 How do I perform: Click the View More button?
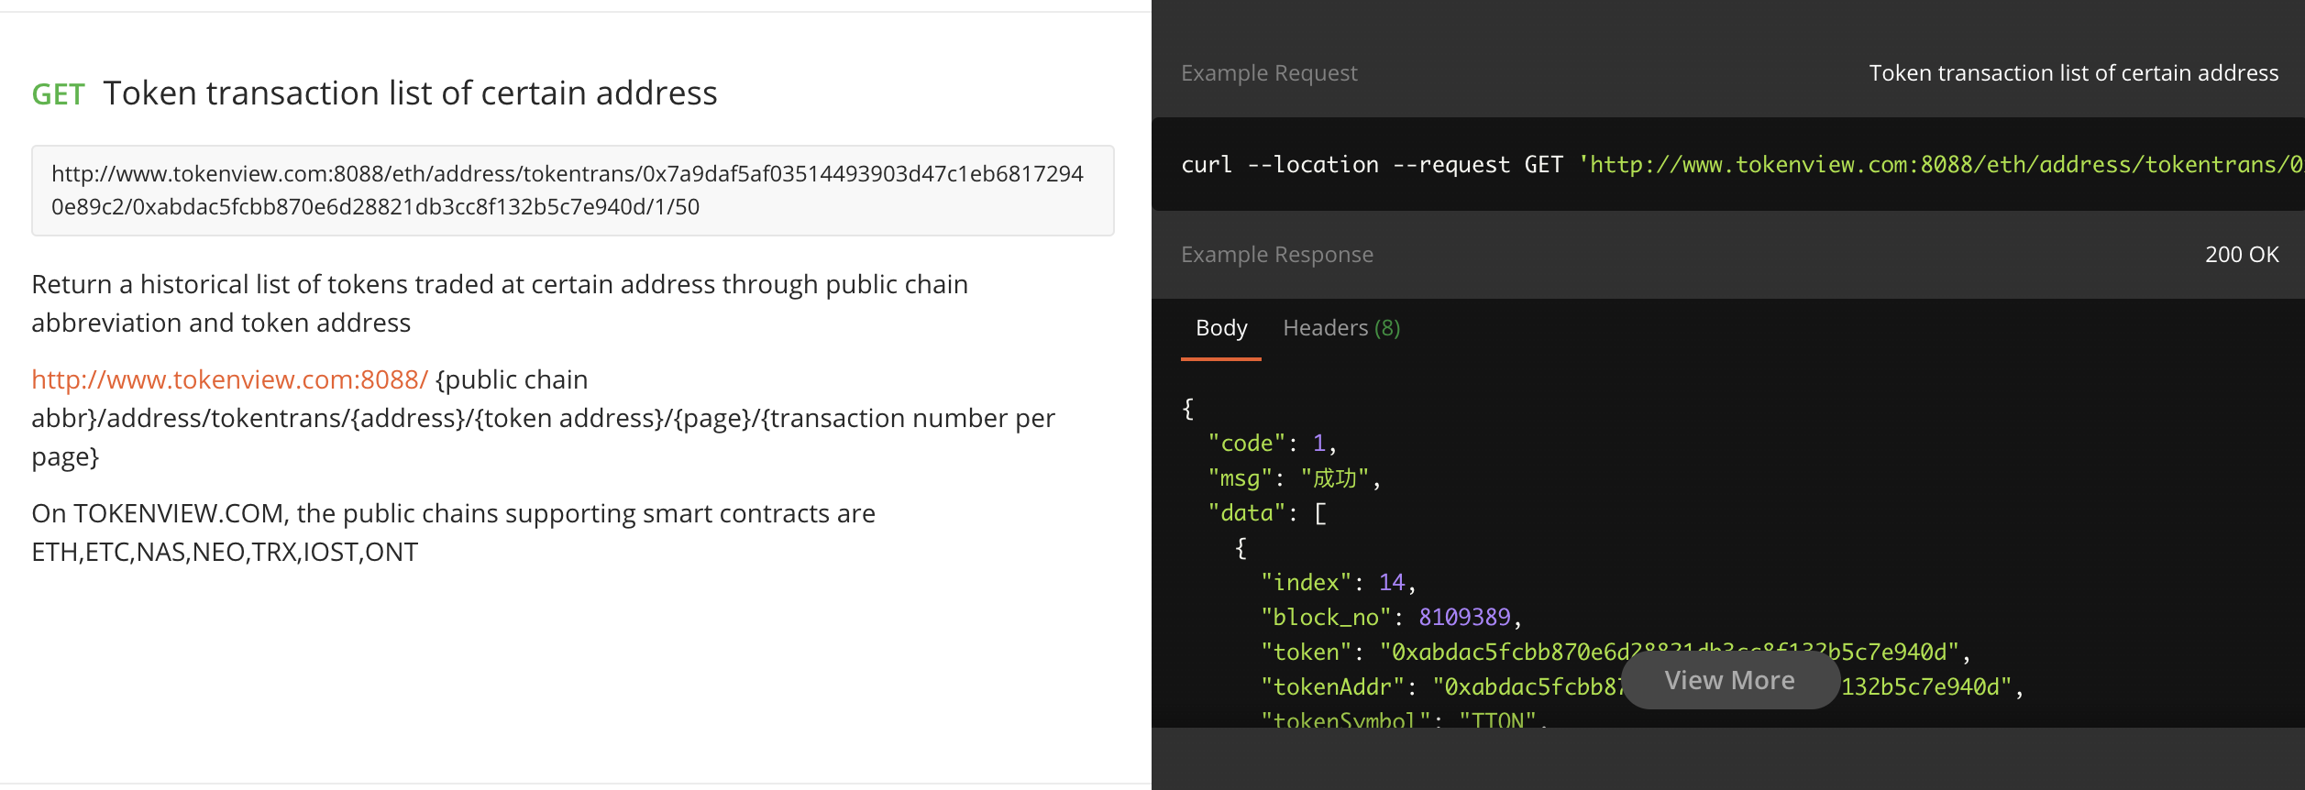point(1730,680)
